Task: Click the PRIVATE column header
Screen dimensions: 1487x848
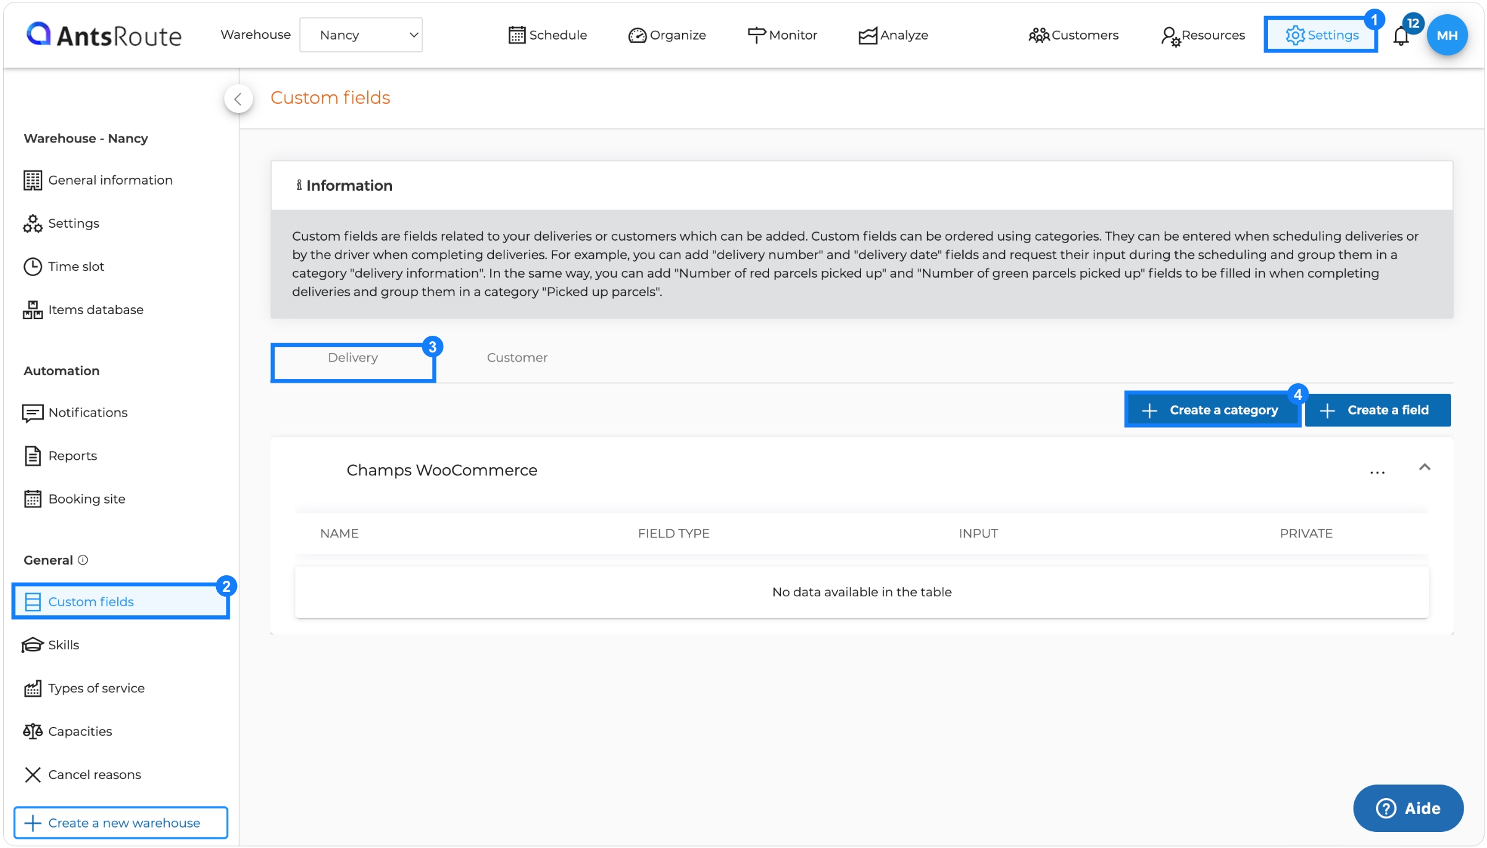Action: click(x=1306, y=533)
